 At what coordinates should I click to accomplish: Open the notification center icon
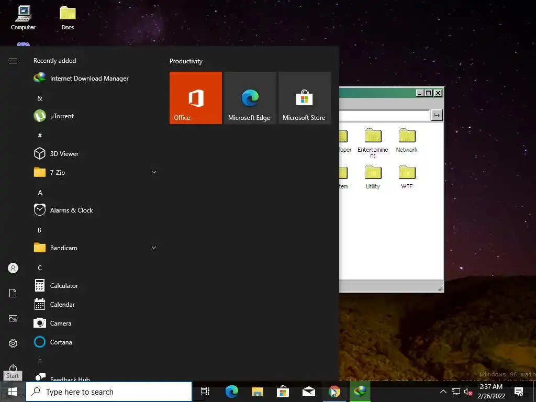point(519,392)
